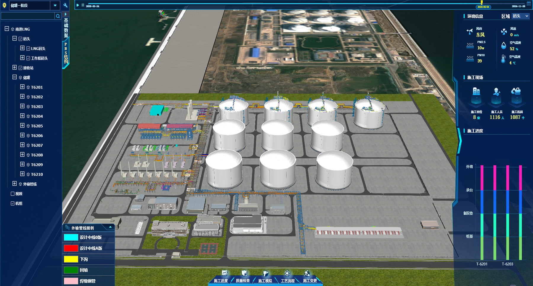Pause the timeline playback
533x286 pixels.
pos(83,5)
